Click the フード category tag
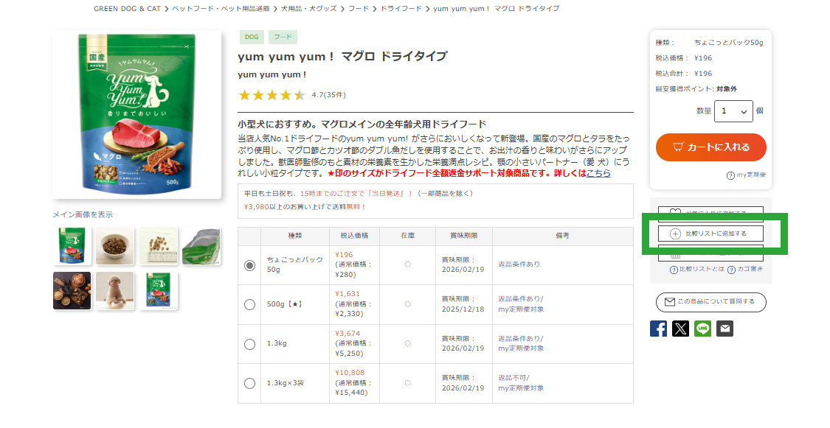830x428 pixels. click(283, 37)
